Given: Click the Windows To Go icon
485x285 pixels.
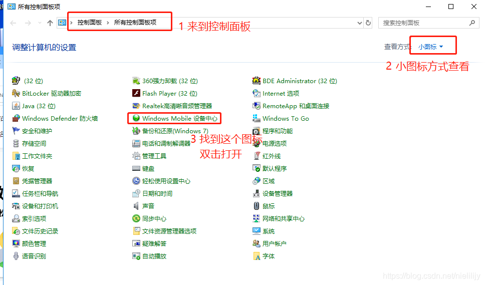Looking at the screenshot, I should 257,118.
